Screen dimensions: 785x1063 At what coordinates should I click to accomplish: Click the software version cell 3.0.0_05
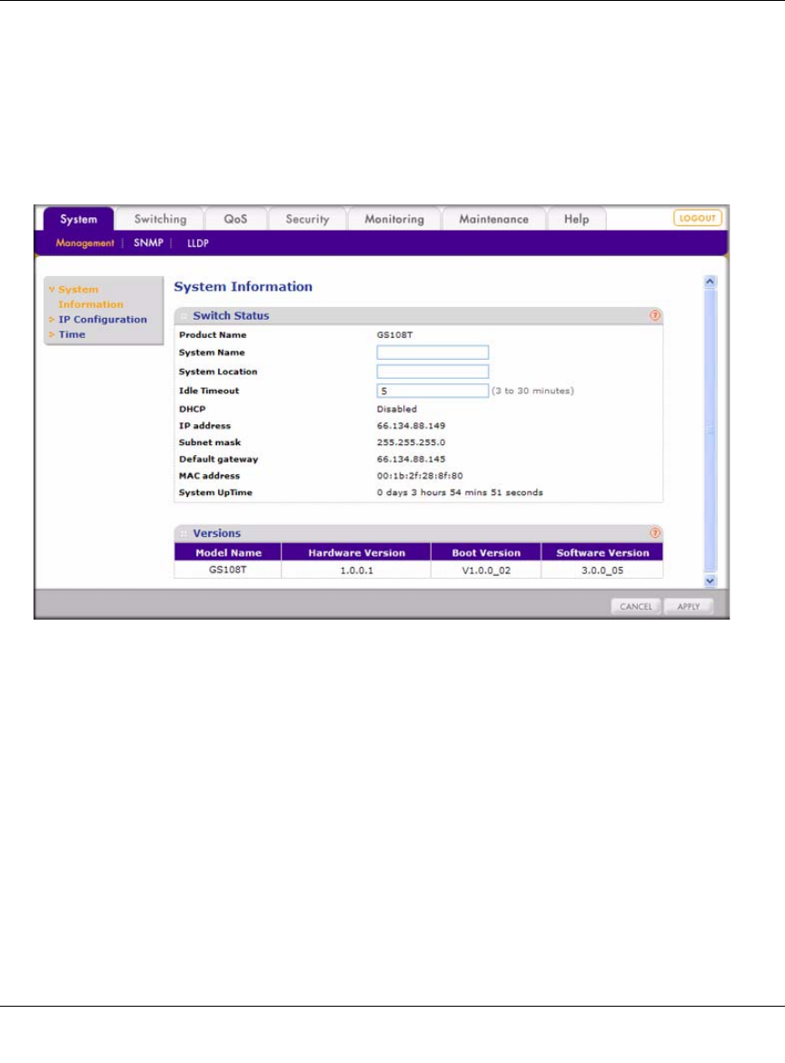pos(602,571)
